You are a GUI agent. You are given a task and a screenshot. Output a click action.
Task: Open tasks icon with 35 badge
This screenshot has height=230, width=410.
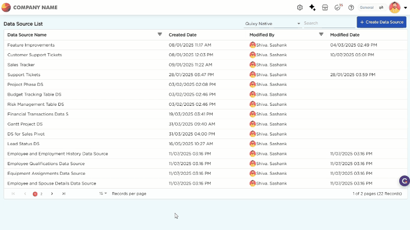click(x=338, y=8)
